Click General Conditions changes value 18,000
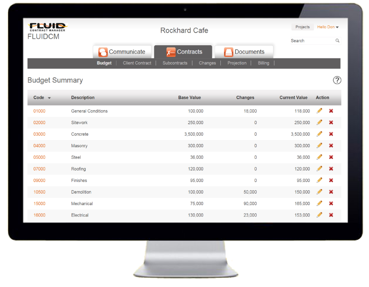 pos(250,111)
